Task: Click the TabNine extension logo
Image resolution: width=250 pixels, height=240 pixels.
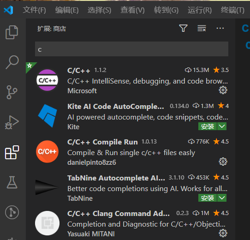Action: pyautogui.click(x=47, y=187)
